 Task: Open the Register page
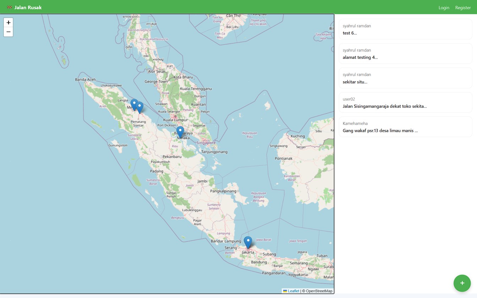coord(463,7)
